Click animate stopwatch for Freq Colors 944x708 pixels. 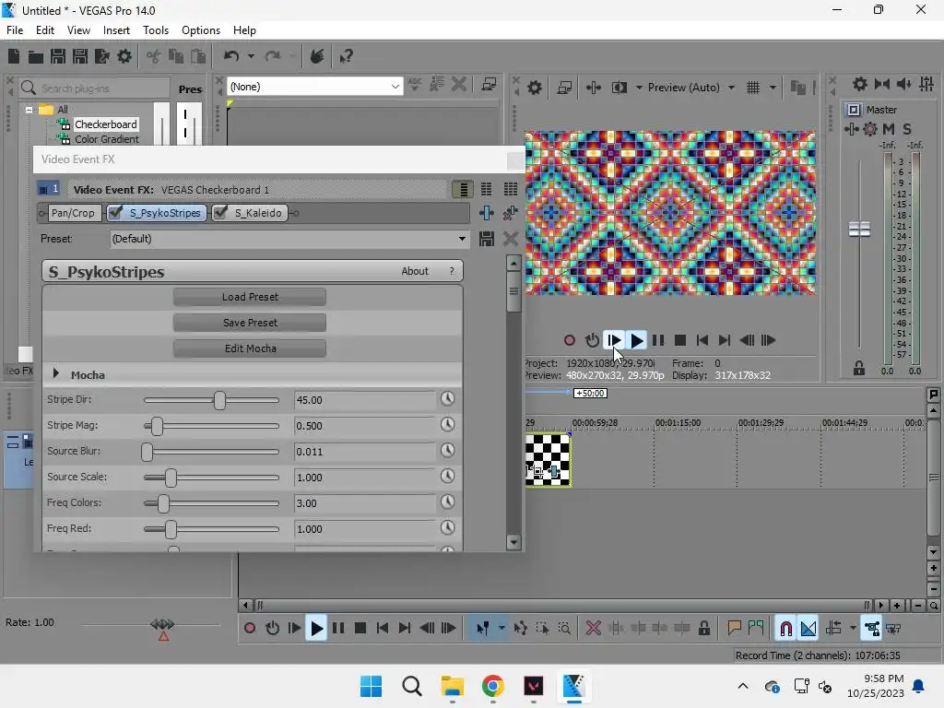click(x=447, y=502)
